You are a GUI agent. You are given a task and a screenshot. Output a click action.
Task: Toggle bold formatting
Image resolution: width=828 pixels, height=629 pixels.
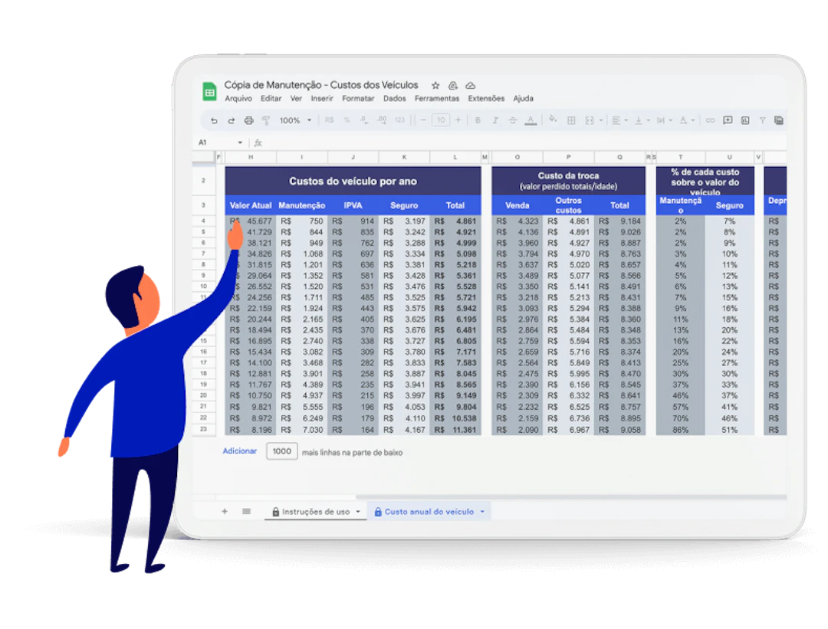tap(478, 120)
